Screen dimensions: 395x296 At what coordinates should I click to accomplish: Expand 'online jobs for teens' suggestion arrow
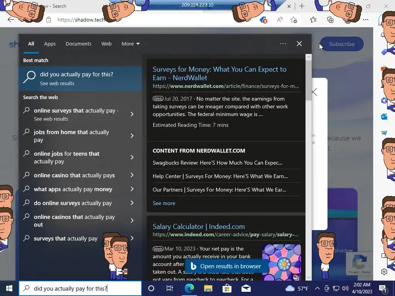[132, 158]
